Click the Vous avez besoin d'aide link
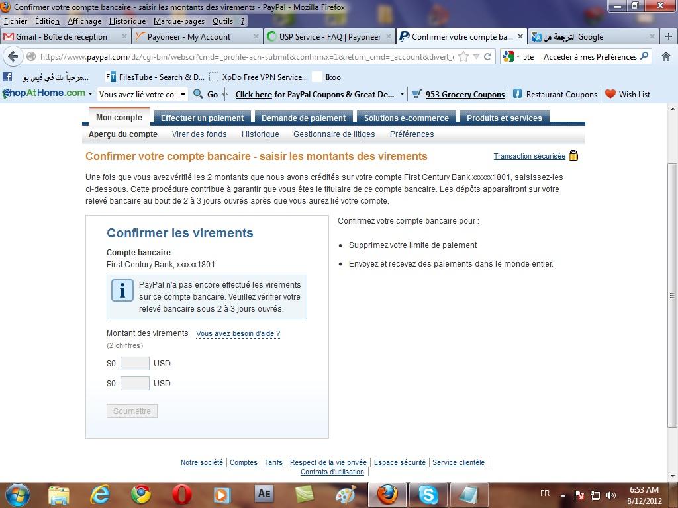This screenshot has height=508, width=678. (238, 333)
